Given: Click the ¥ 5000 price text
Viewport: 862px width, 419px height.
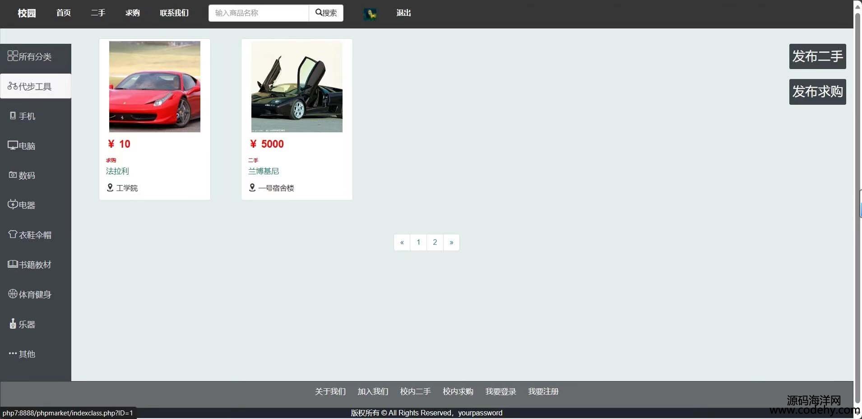Looking at the screenshot, I should 267,144.
